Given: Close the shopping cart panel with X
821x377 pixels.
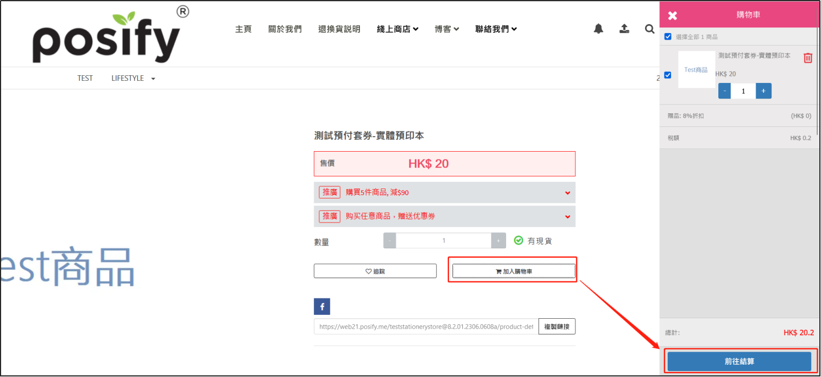Looking at the screenshot, I should coord(673,15).
